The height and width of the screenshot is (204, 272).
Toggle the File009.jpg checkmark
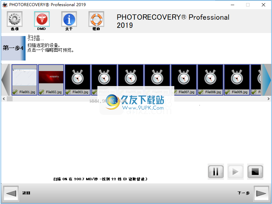pos(227,92)
